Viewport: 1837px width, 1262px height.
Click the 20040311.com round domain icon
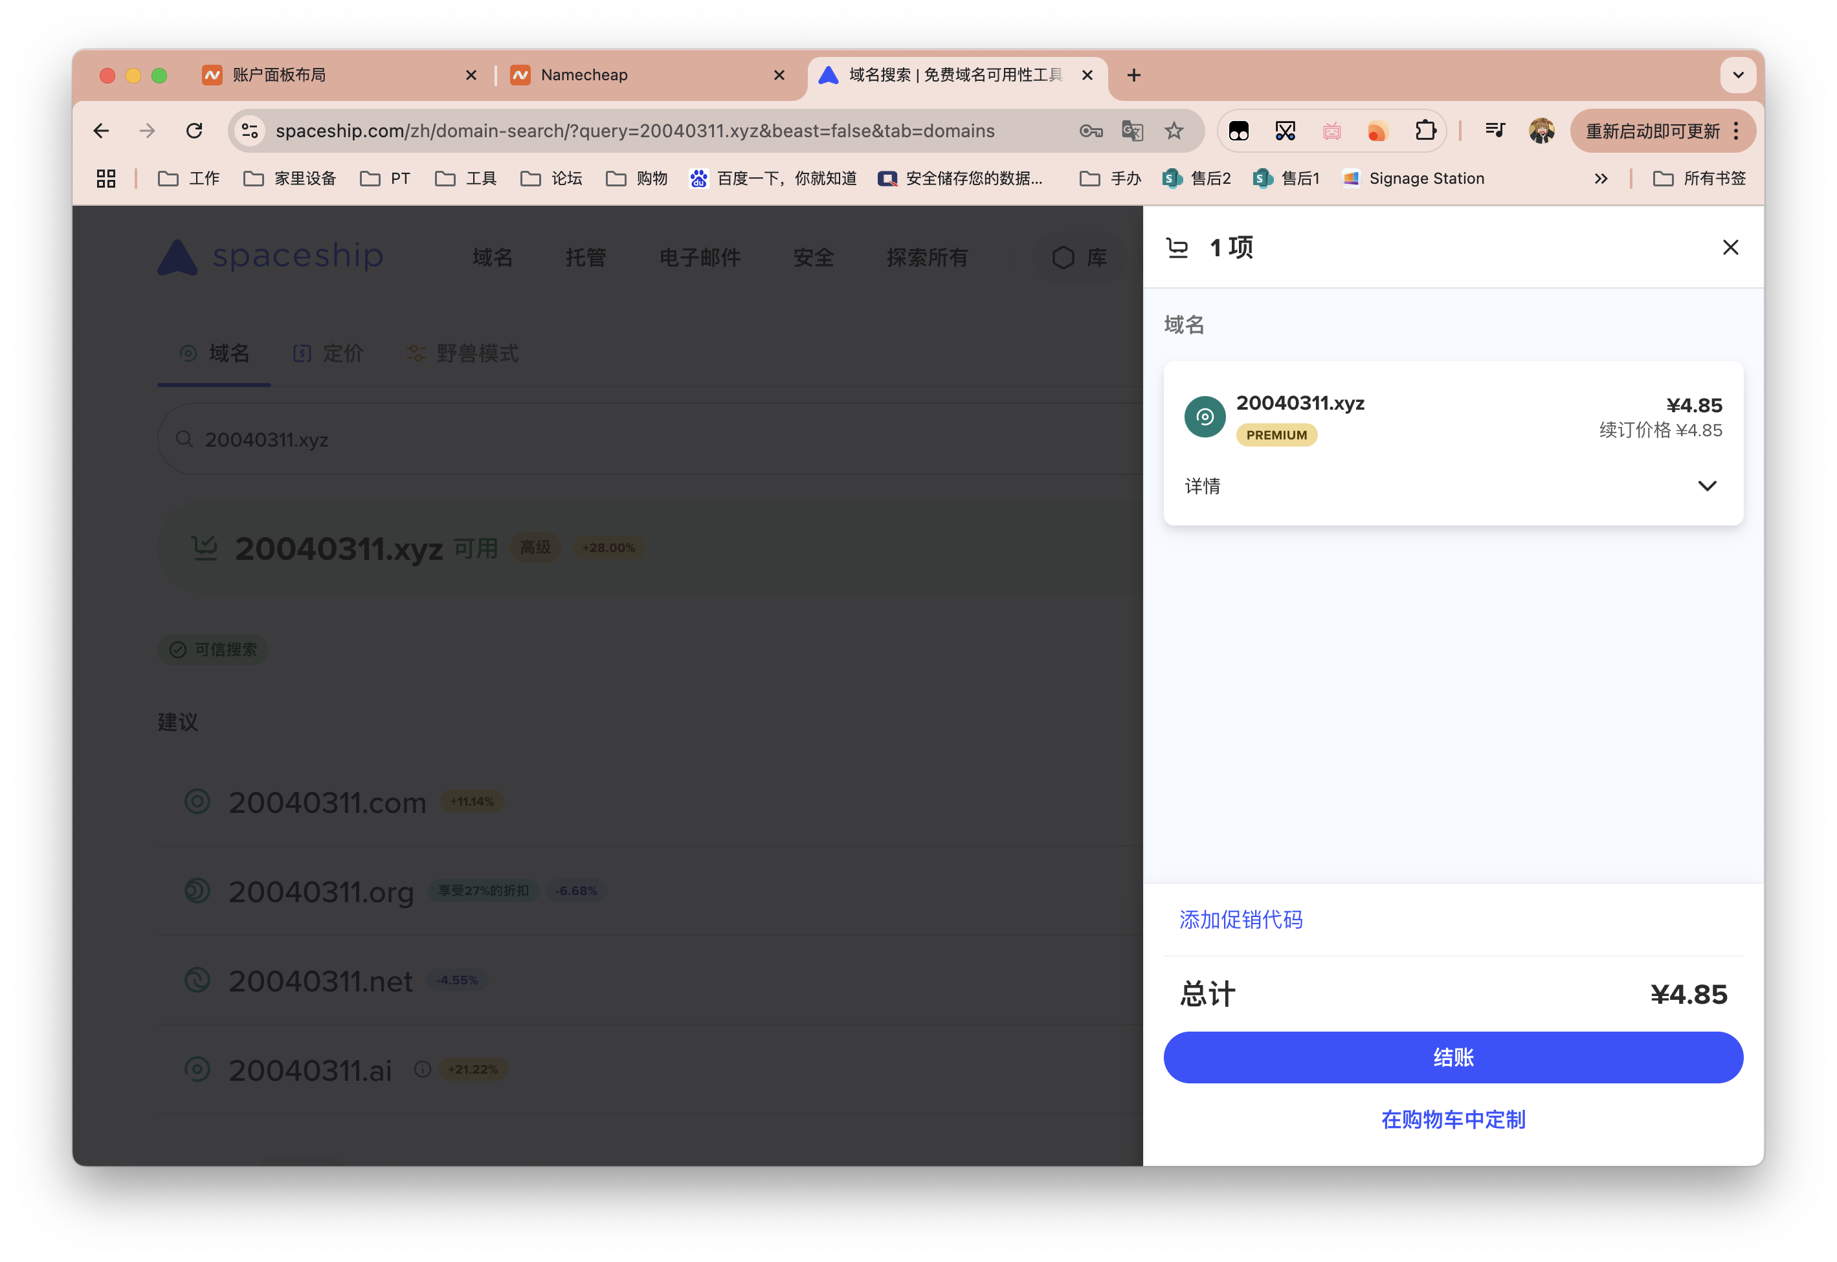197,802
